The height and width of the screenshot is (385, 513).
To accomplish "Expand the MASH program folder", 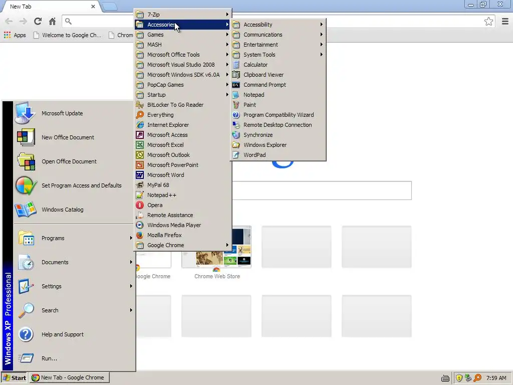I will pyautogui.click(x=182, y=45).
